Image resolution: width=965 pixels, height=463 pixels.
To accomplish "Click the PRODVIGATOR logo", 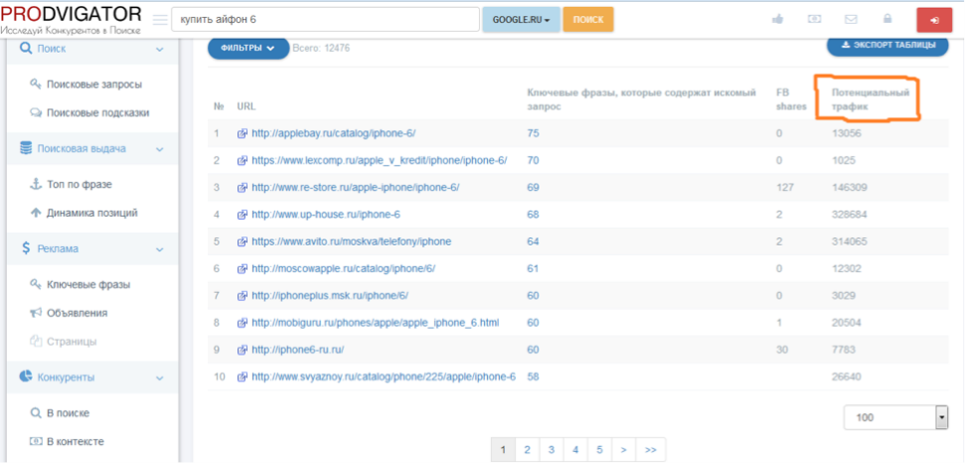I will 71,19.
